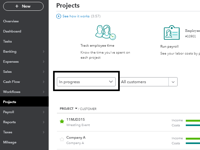Click the play icon beside See how it works
200x150 pixels.
58,16
